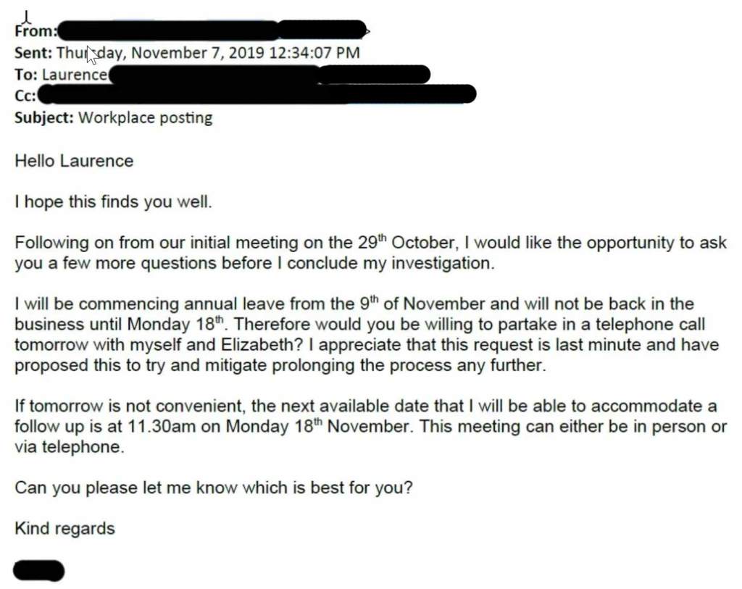Image resolution: width=742 pixels, height=589 pixels.
Task: Select the redacted sender address in From line
Action: click(212, 30)
